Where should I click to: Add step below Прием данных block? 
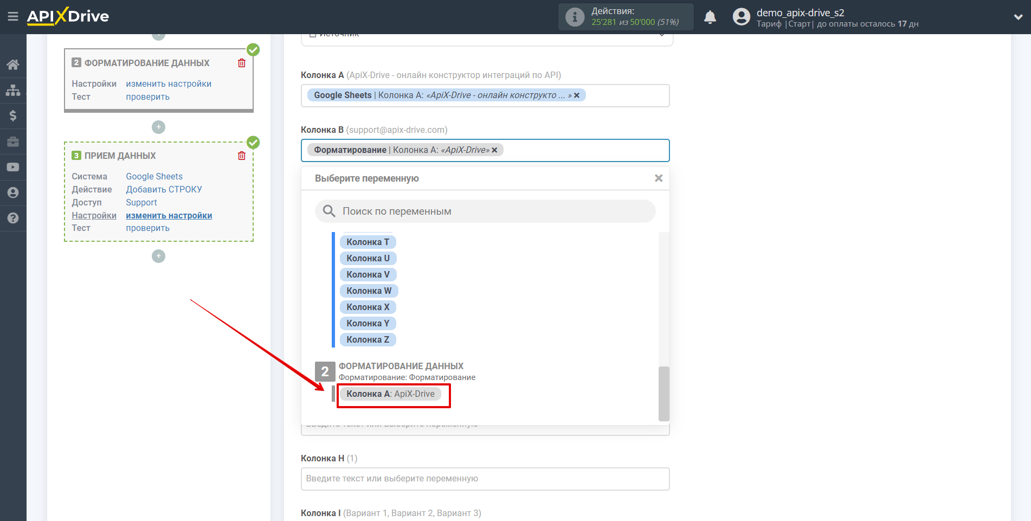click(x=158, y=256)
